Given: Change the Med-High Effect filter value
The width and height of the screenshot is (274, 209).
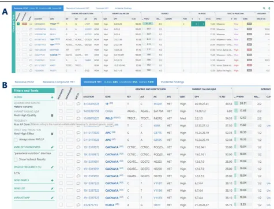Looking at the screenshot, I should click(x=24, y=133).
